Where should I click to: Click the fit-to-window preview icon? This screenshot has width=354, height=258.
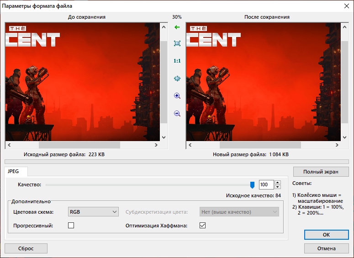point(177,43)
